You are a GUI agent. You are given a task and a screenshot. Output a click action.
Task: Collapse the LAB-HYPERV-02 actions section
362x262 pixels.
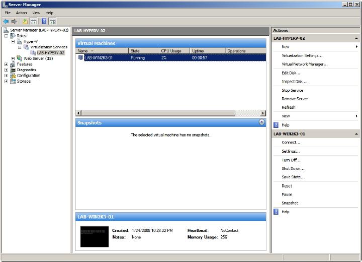(x=356, y=38)
